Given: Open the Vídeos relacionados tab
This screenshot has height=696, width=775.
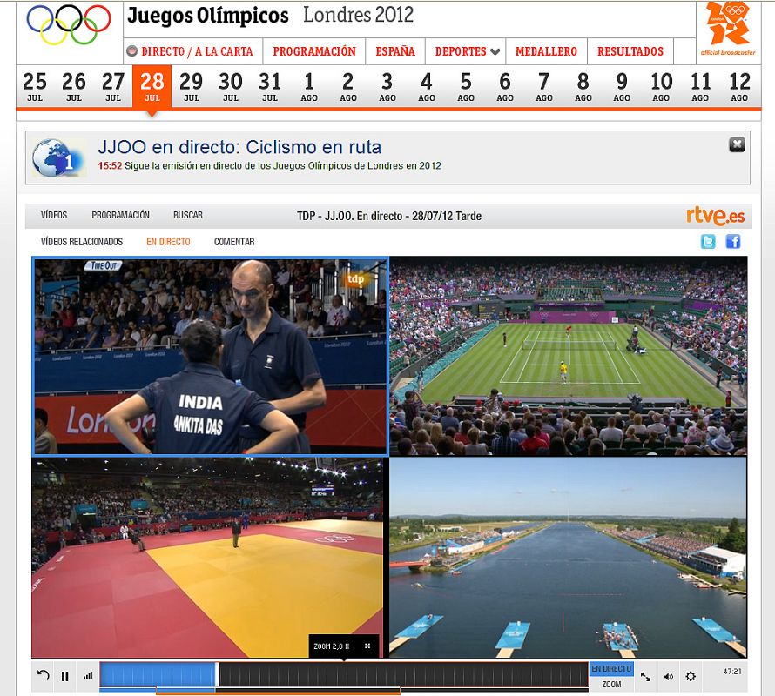Looking at the screenshot, I should [x=82, y=242].
